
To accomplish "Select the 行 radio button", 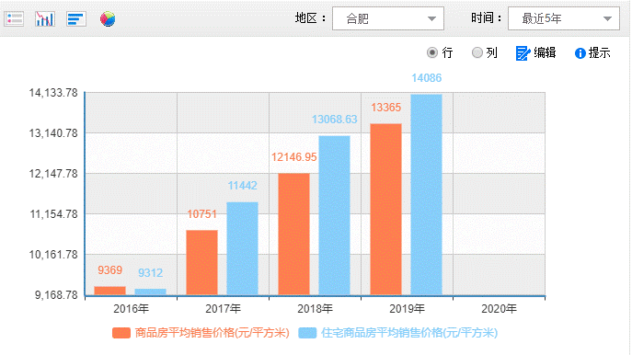I will pos(432,52).
